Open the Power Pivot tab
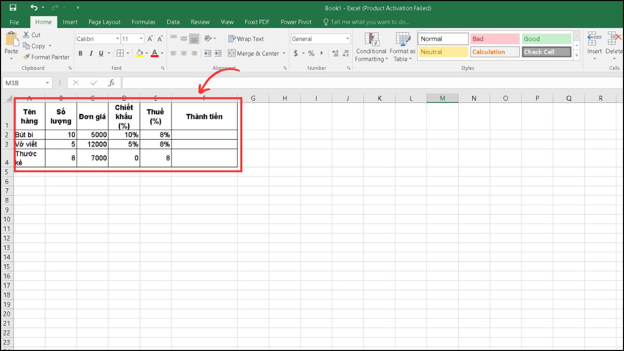Viewport: 624px width, 351px height. [x=295, y=22]
